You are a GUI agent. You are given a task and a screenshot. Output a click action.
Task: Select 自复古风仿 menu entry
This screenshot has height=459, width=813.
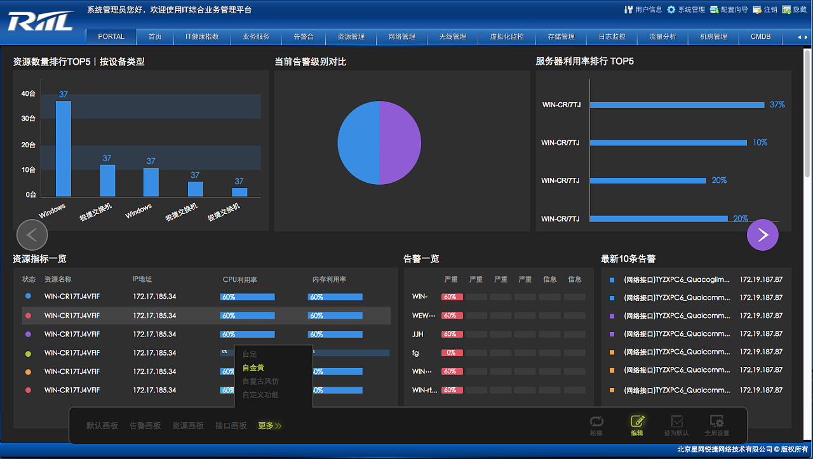point(260,382)
